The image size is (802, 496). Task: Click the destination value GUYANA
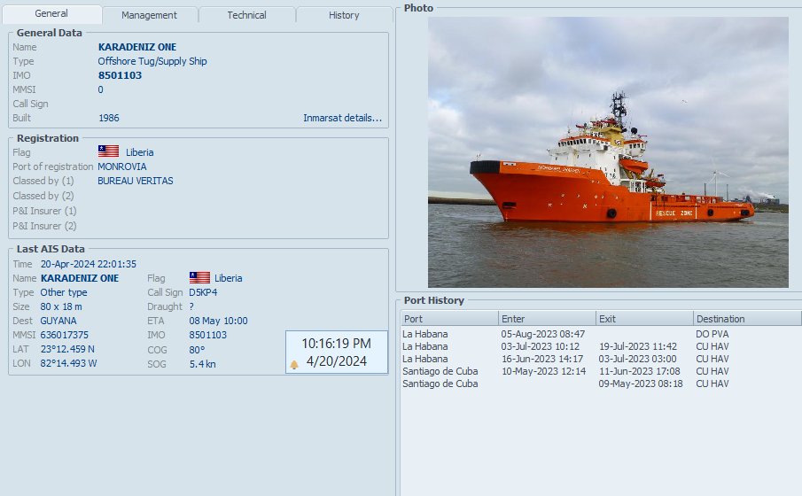coord(58,322)
